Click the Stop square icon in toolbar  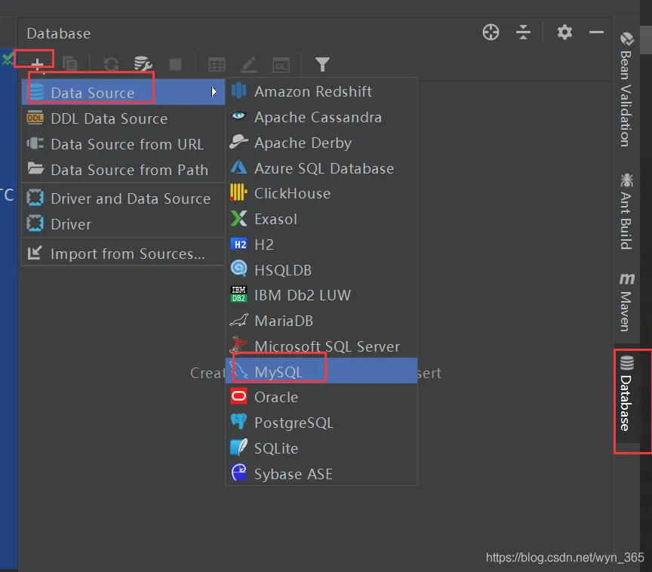(x=176, y=64)
